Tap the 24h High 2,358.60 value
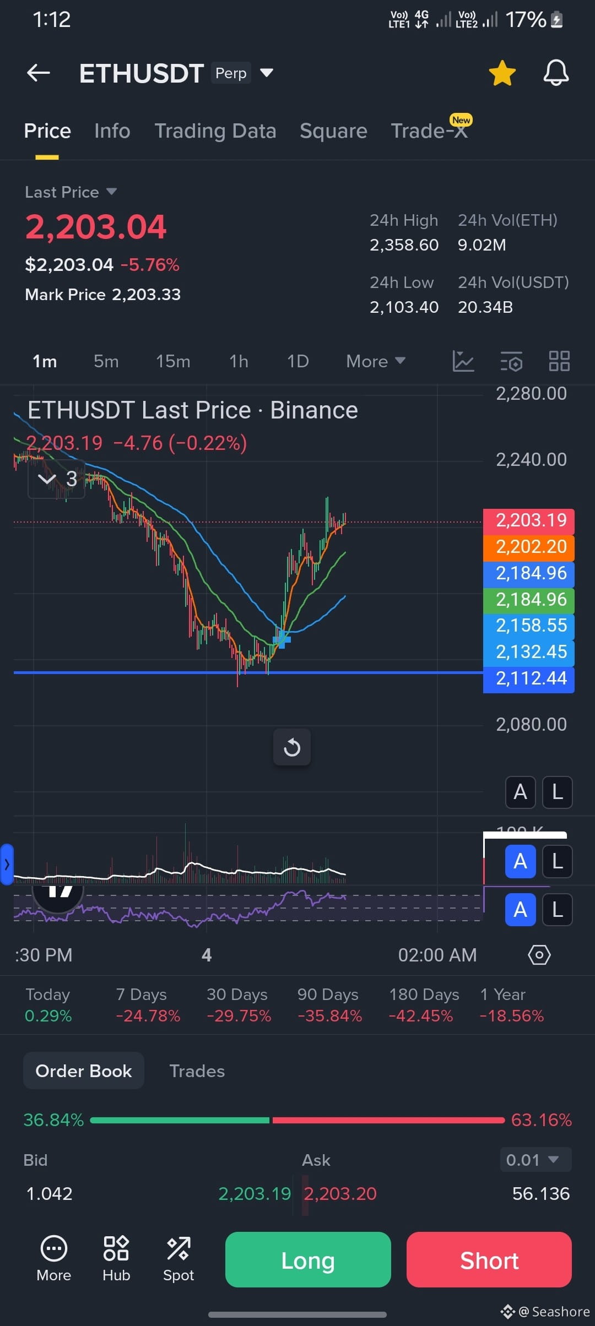This screenshot has height=1326, width=595. [x=404, y=245]
